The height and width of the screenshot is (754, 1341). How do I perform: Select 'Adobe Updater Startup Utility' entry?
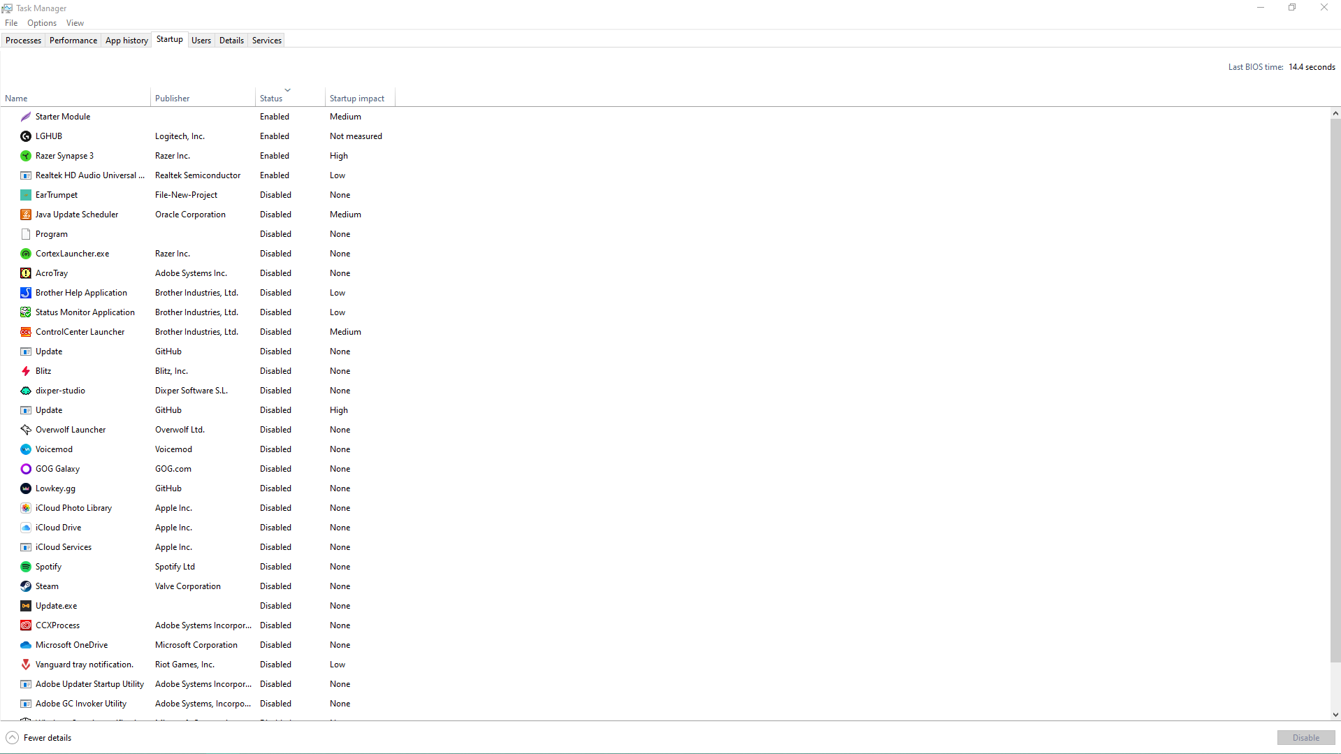point(89,684)
